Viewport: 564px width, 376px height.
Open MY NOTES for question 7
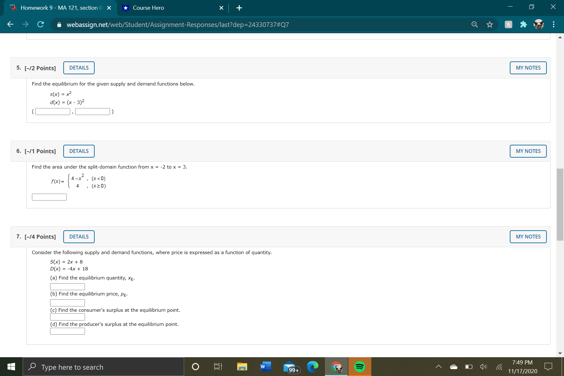(528, 237)
